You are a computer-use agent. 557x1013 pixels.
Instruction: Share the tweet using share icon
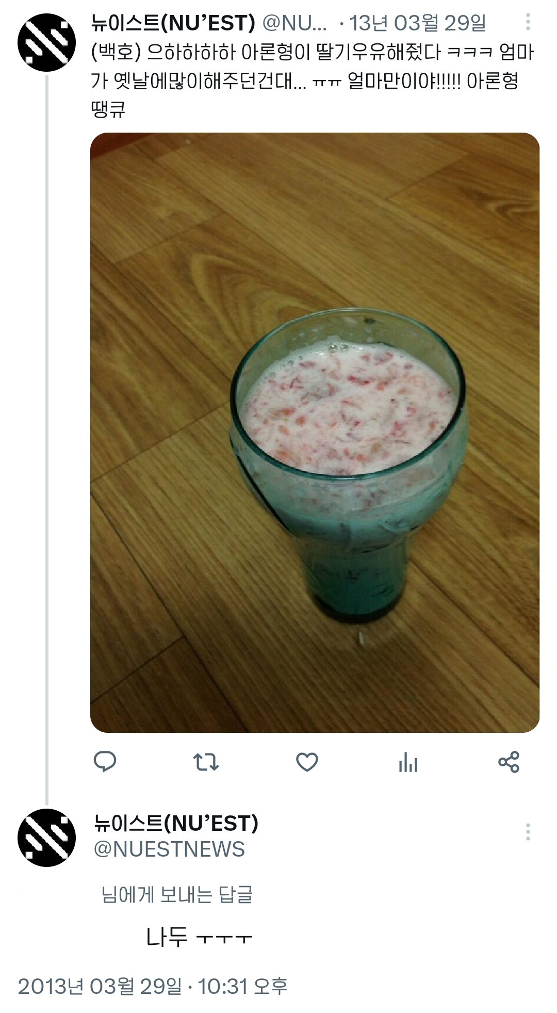(509, 762)
